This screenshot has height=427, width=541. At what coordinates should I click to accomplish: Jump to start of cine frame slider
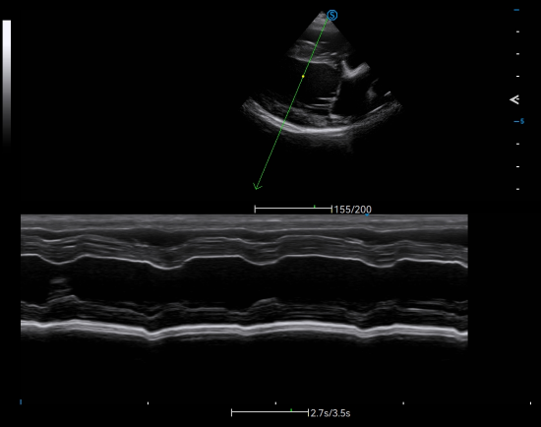coord(255,209)
